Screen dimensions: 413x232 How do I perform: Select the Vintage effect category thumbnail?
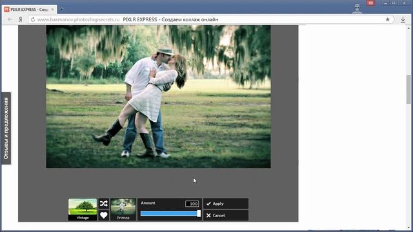click(83, 209)
